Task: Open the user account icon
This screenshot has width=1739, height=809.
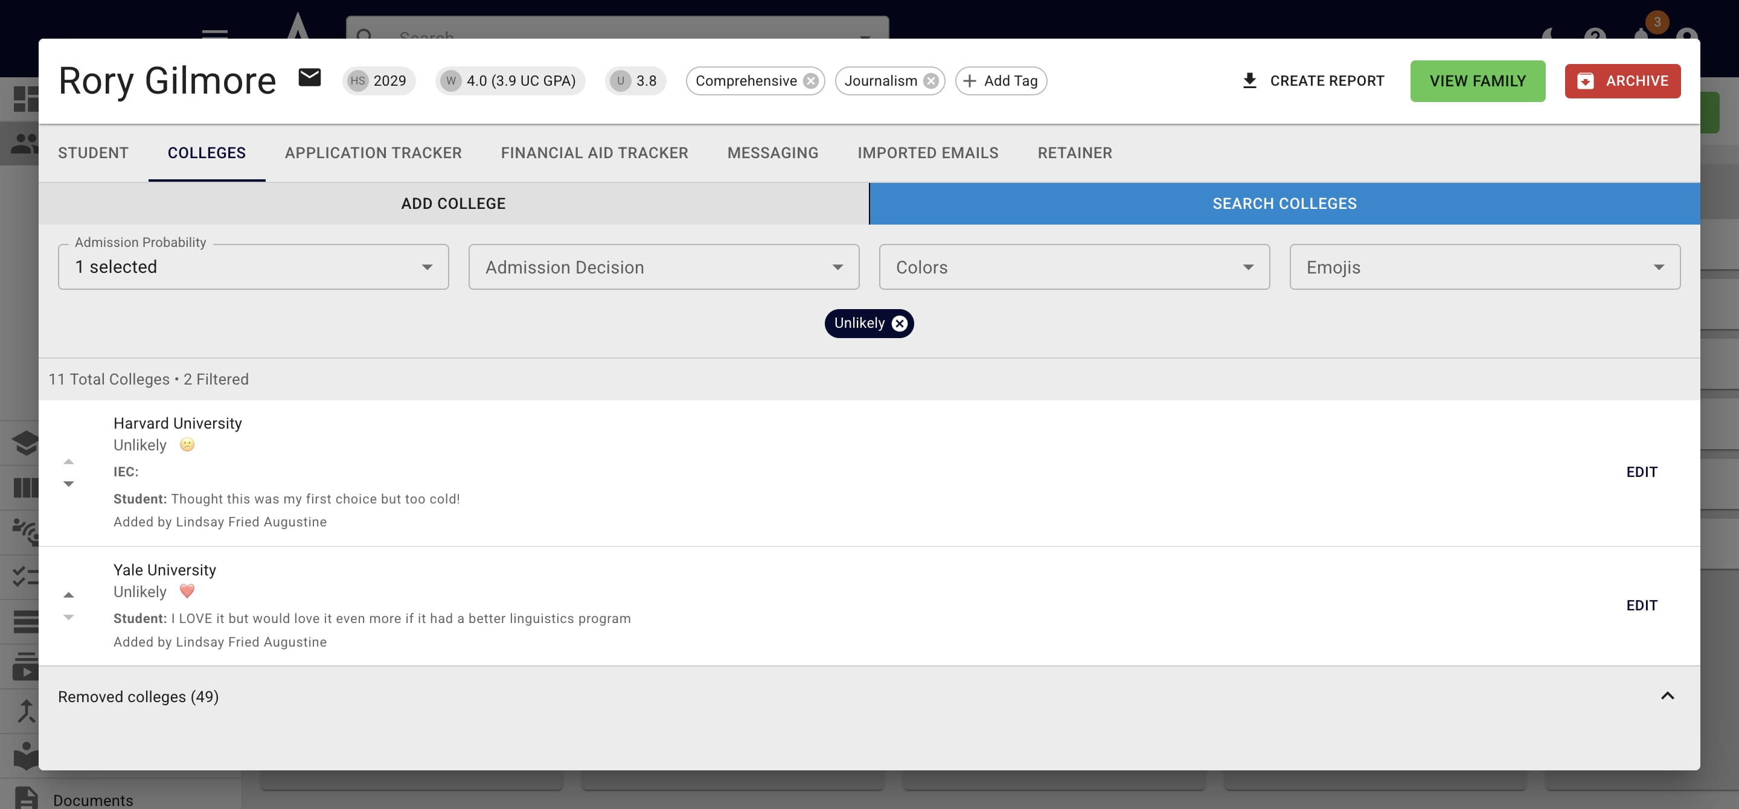Action: [x=1686, y=34]
